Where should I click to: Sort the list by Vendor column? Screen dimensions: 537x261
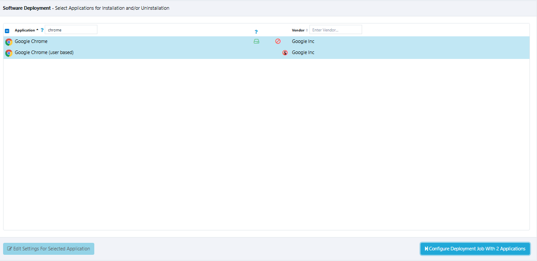(x=298, y=30)
